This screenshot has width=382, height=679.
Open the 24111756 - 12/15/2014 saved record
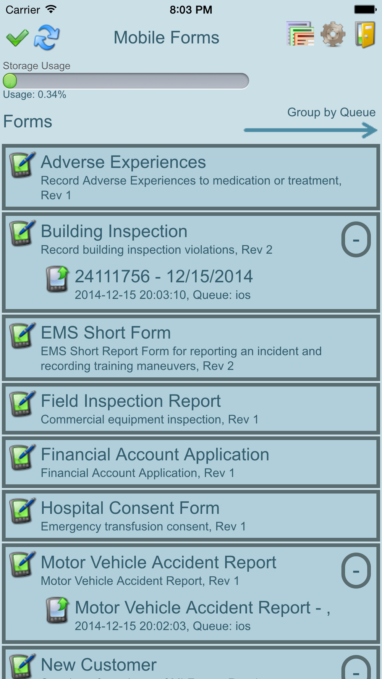(x=163, y=277)
